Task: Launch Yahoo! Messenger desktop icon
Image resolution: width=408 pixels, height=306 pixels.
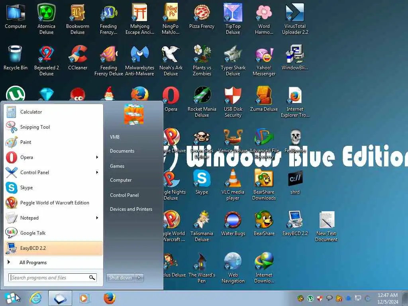Action: coord(264,61)
